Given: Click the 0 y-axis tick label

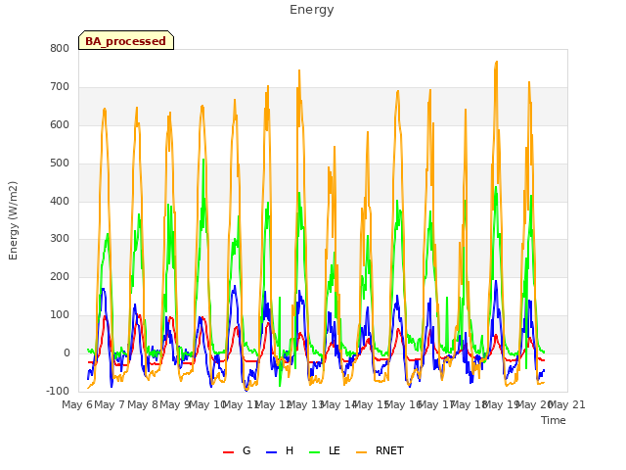Looking at the screenshot, I should point(67,352).
